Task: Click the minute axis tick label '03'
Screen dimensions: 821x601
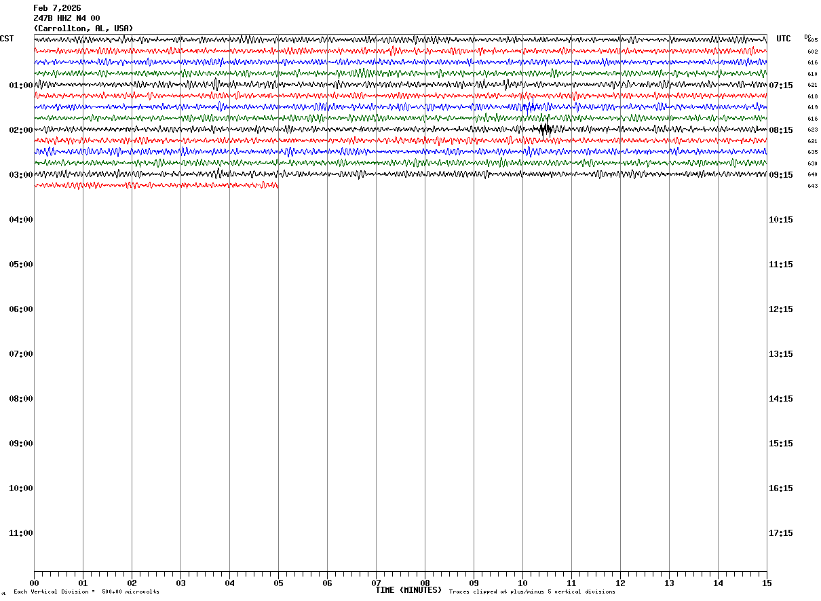Action: [180, 583]
